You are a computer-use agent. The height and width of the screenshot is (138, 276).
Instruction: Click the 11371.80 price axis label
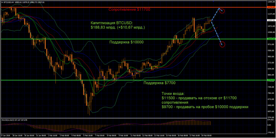(x=271, y=14)
